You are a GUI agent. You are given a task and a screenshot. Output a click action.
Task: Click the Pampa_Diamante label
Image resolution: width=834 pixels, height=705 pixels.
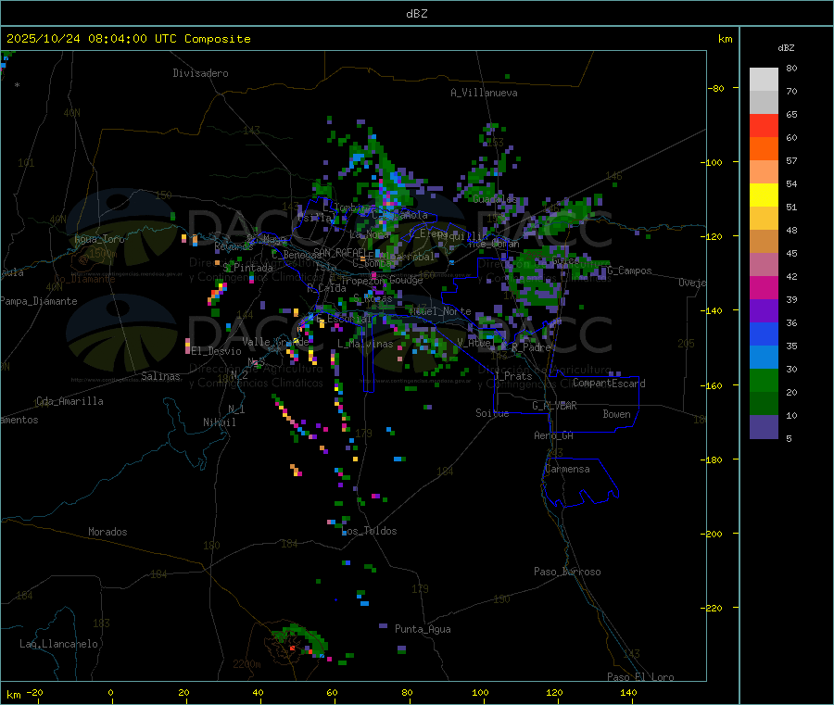point(38,301)
